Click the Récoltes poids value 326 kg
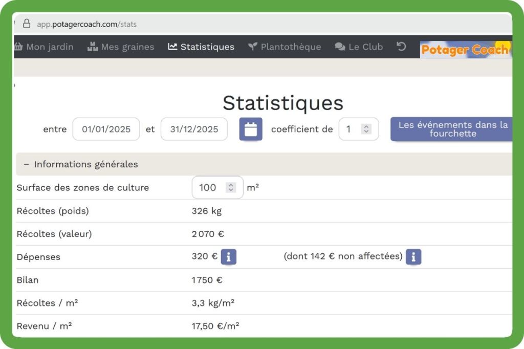The width and height of the screenshot is (524, 349). 207,211
